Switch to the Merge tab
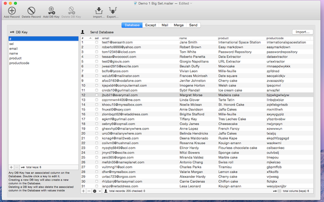Screen dimensions: 324x202 (x=179, y=25)
